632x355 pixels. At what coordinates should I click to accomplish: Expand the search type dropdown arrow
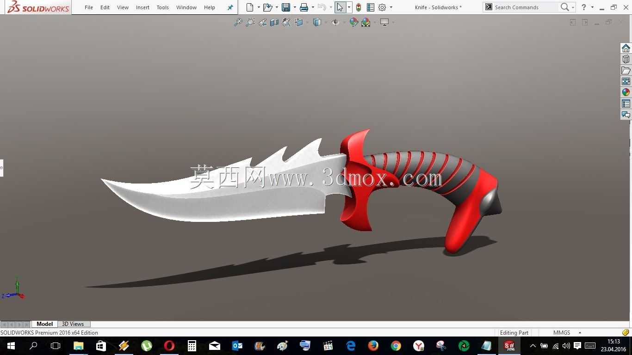(x=573, y=7)
